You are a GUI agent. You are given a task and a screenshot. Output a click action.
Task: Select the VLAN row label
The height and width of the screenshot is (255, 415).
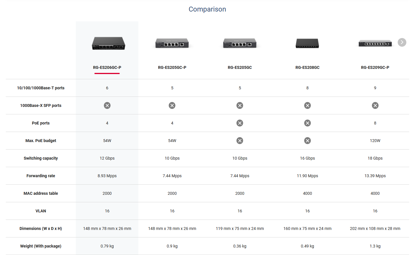click(x=41, y=211)
